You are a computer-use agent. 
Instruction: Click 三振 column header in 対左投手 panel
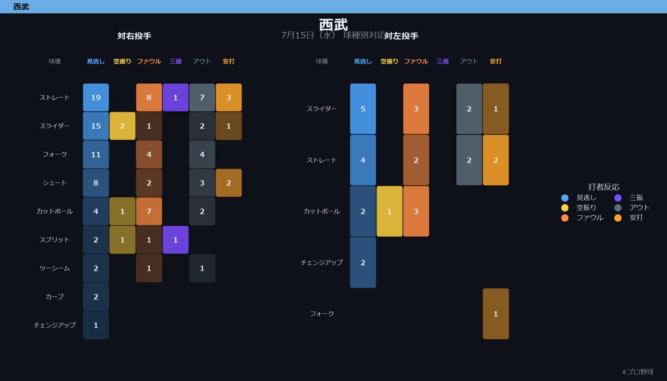443,61
